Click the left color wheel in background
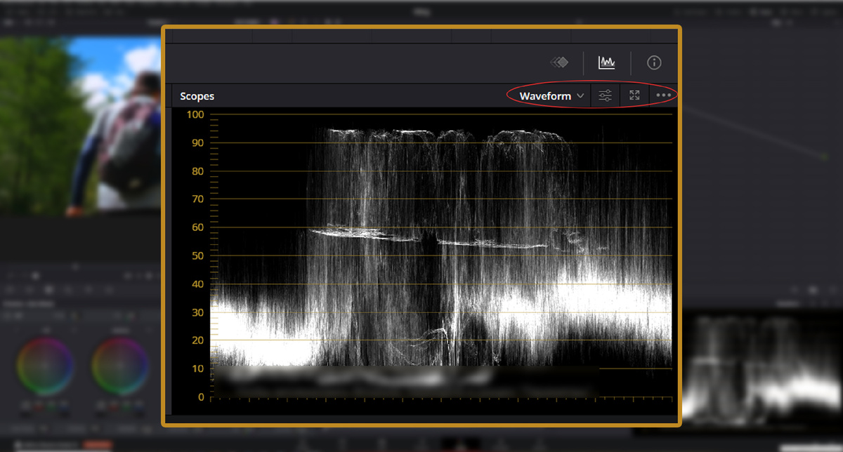Screen dimensions: 843x452 tap(45, 365)
